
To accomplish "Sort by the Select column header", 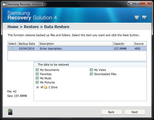I will [x=13, y=44].
